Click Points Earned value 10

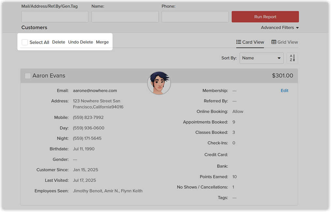tap(234, 177)
